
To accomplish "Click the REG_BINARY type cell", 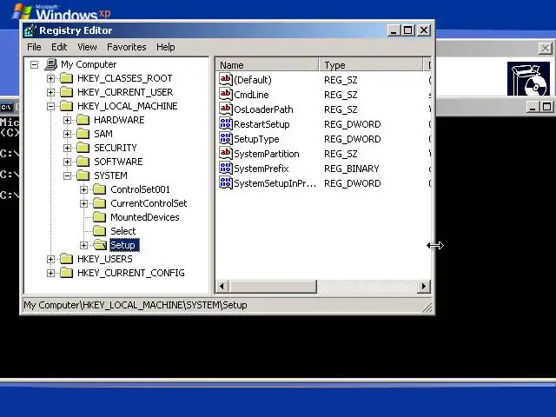I will pos(352,169).
